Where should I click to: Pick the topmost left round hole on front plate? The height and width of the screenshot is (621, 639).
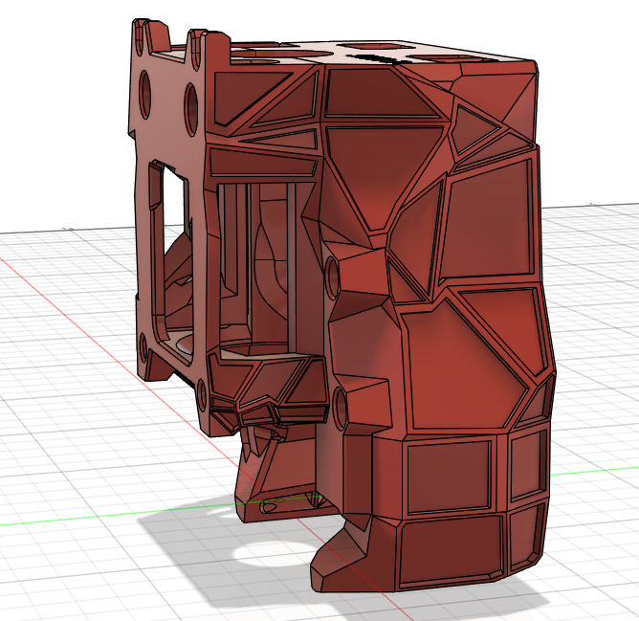point(145,95)
